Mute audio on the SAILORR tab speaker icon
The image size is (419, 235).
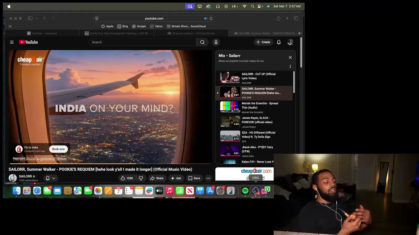(x=300, y=33)
